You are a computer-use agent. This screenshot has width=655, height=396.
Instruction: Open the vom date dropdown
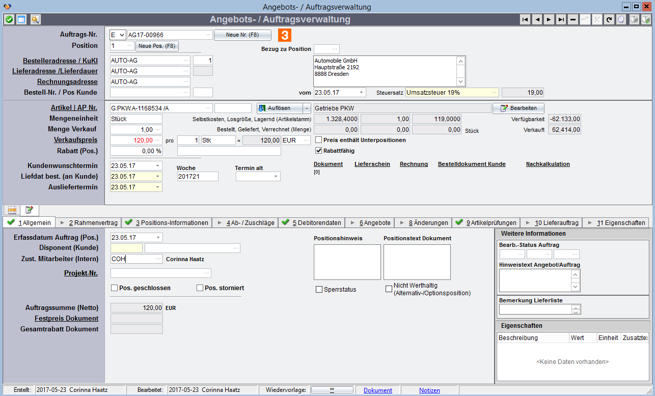point(361,92)
